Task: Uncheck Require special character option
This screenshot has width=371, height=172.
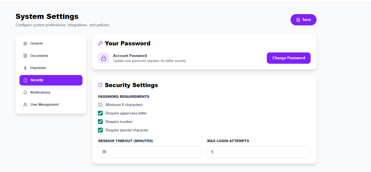Action: [100, 130]
